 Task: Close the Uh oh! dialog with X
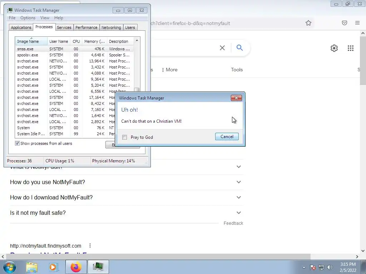(236, 98)
